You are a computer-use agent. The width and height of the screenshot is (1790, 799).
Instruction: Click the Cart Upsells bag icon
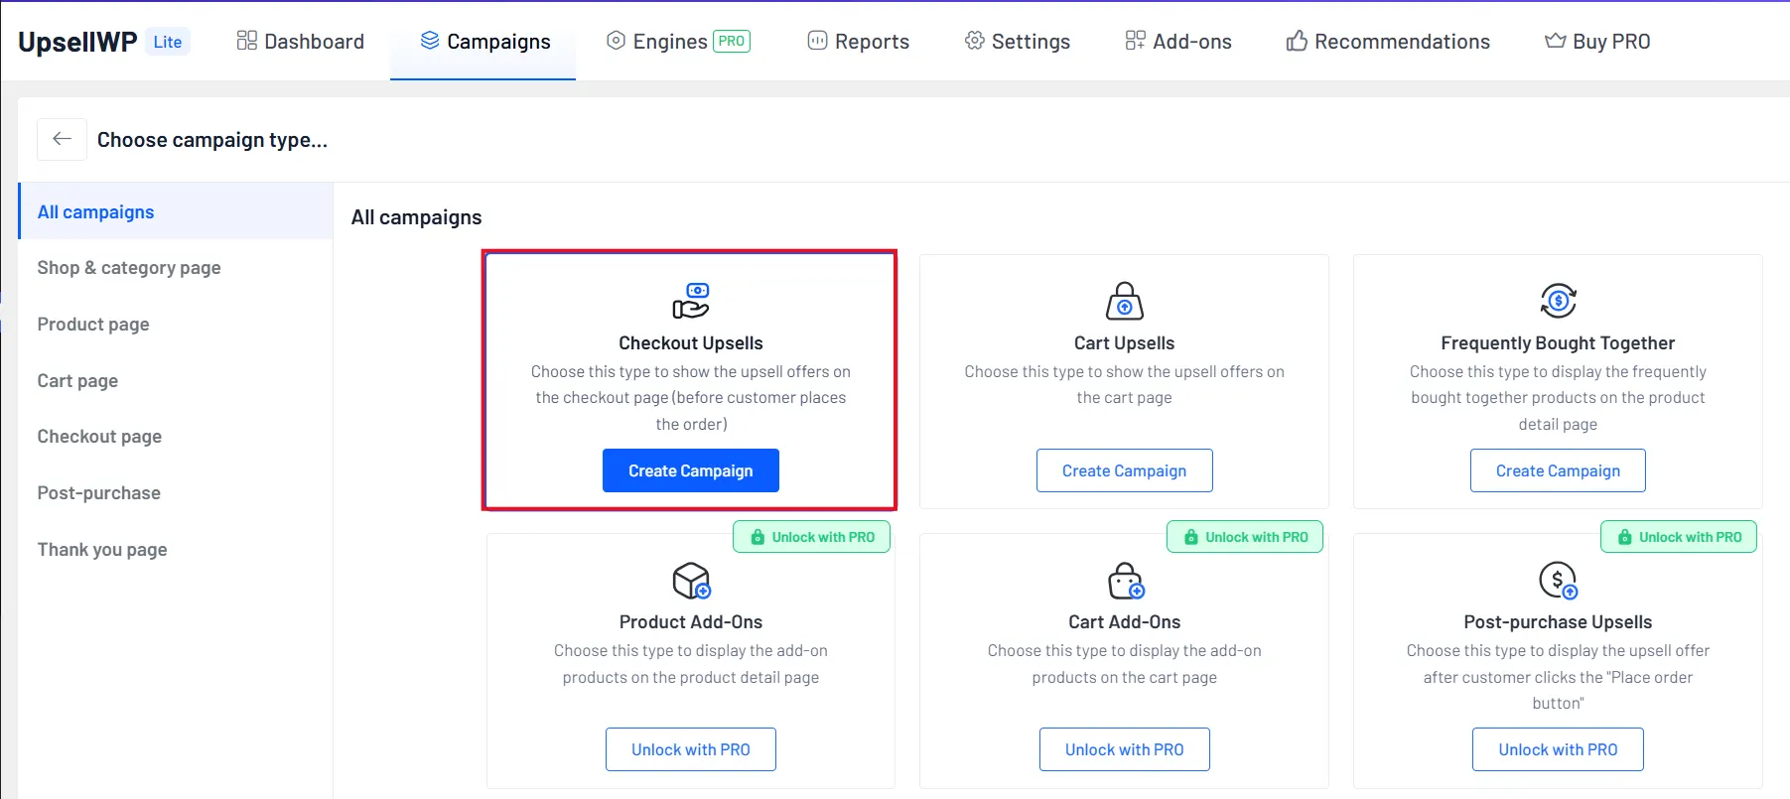[1125, 301]
